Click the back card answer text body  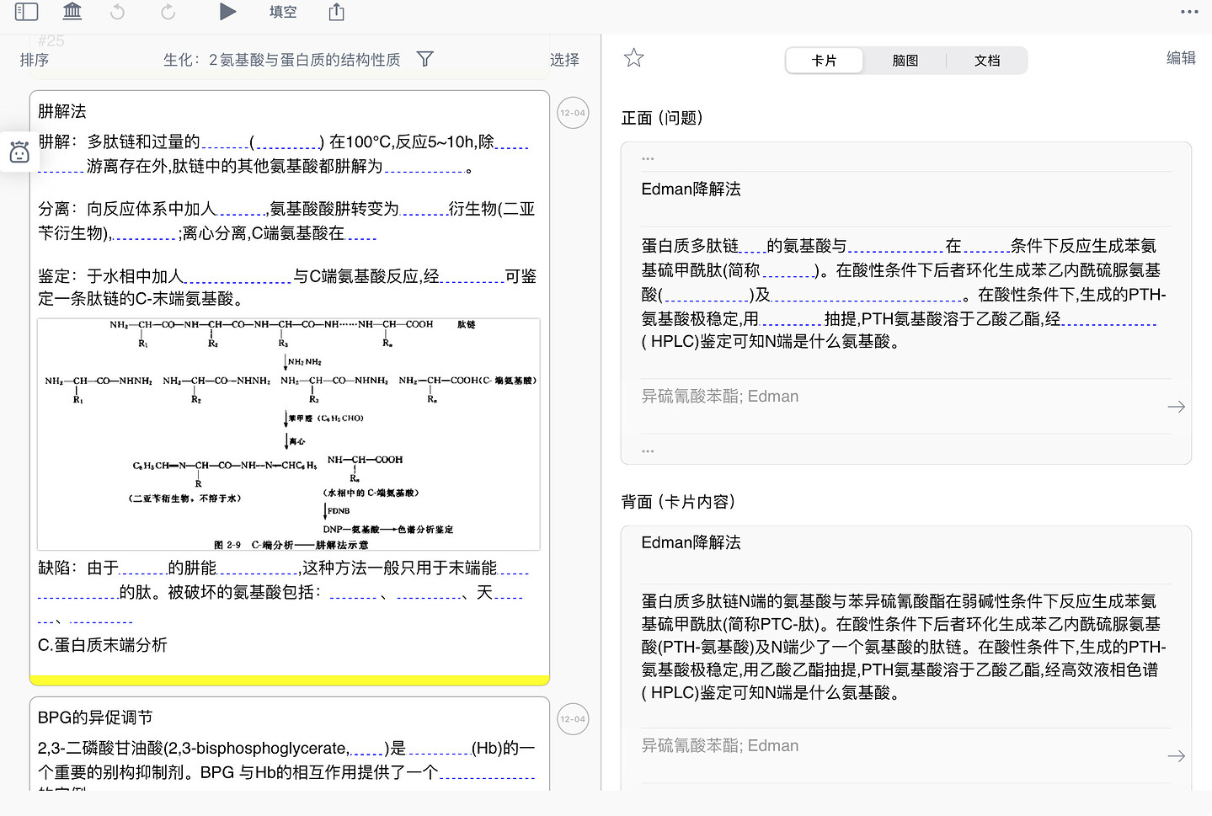point(904,647)
